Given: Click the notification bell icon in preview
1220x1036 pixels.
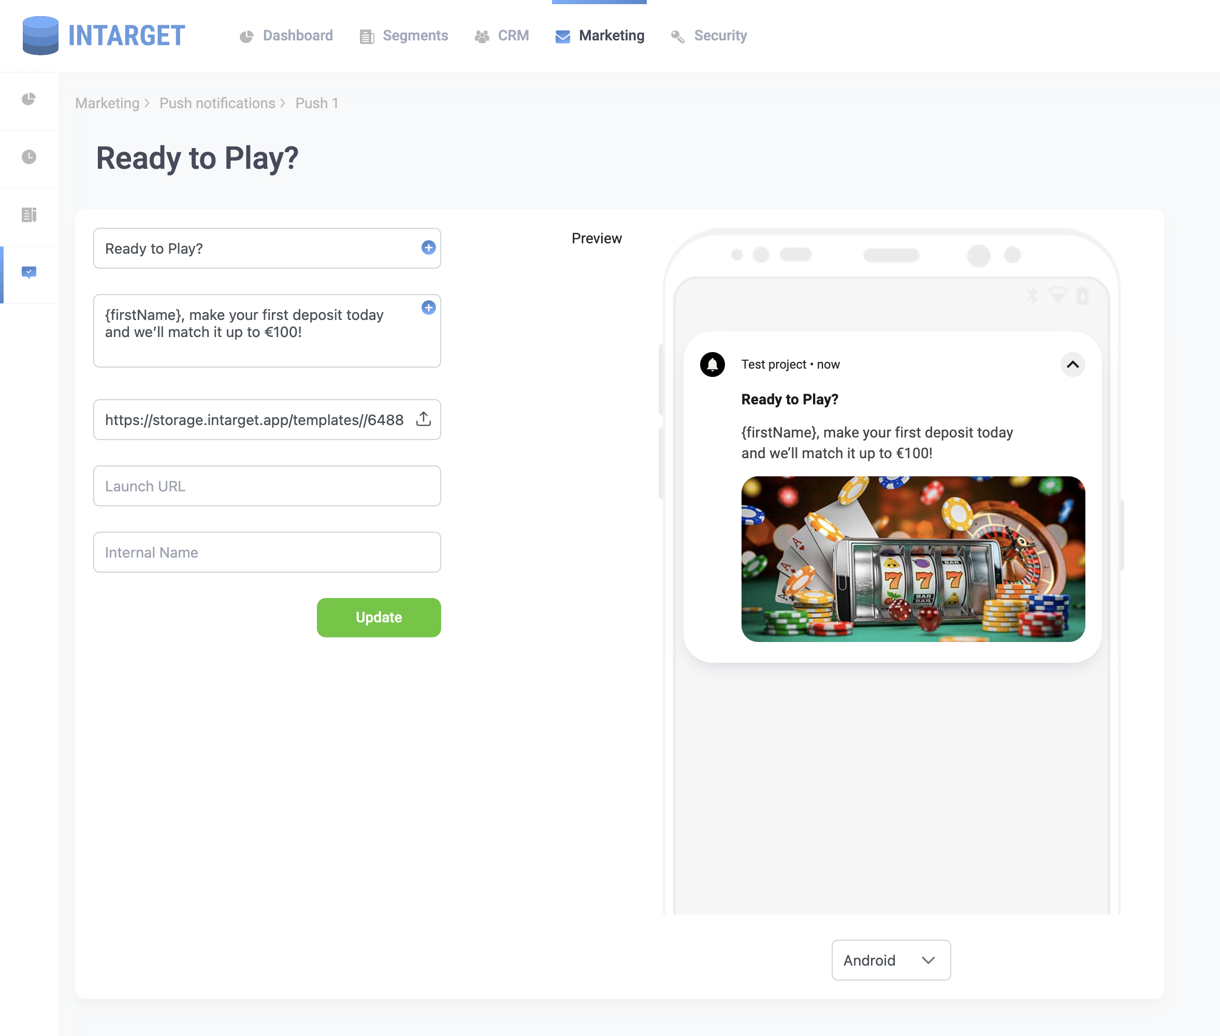Looking at the screenshot, I should pyautogui.click(x=712, y=364).
